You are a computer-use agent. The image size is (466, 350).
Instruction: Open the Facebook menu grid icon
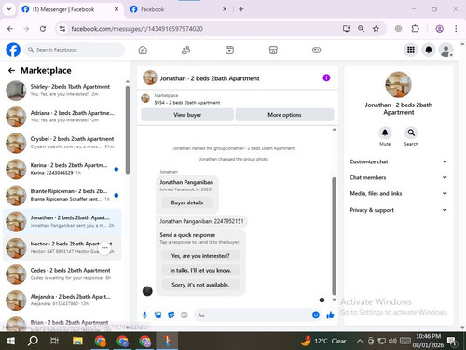(x=411, y=49)
